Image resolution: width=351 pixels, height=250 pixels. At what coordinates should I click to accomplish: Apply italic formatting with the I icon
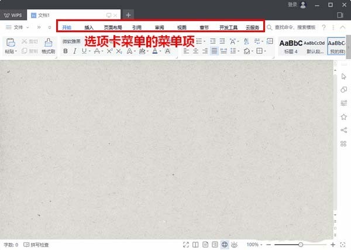point(75,52)
